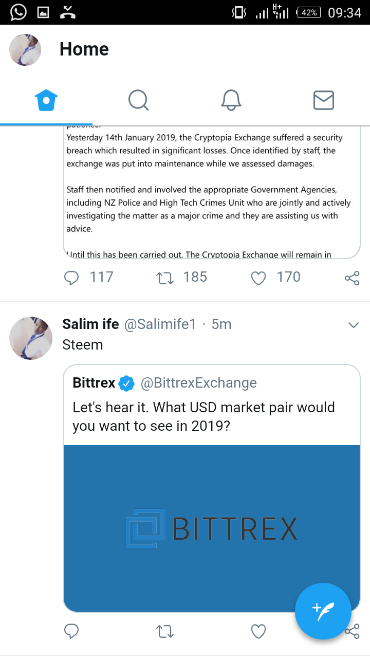The image size is (370, 658).
Task: Open the Notifications bell tab
Action: pos(231,100)
